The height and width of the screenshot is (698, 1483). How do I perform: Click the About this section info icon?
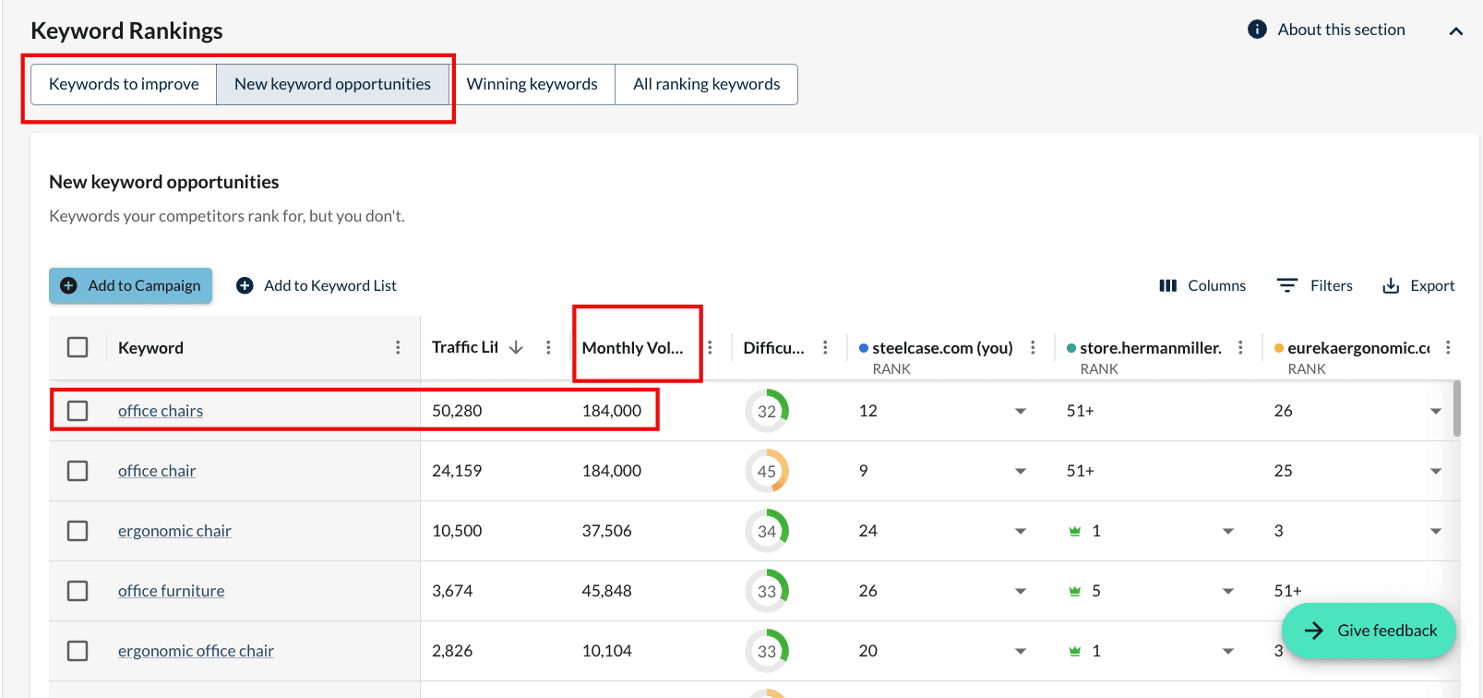click(x=1257, y=30)
